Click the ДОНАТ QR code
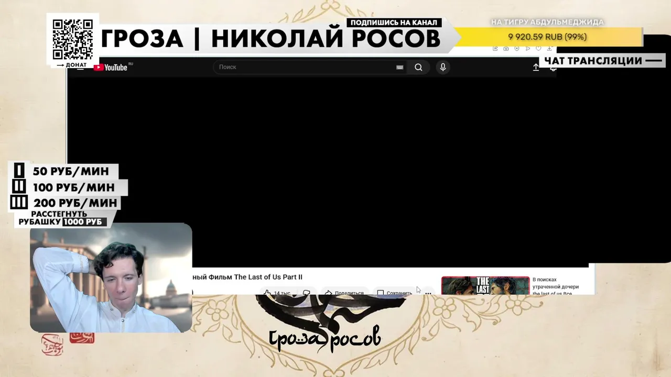The height and width of the screenshot is (377, 671). click(73, 39)
